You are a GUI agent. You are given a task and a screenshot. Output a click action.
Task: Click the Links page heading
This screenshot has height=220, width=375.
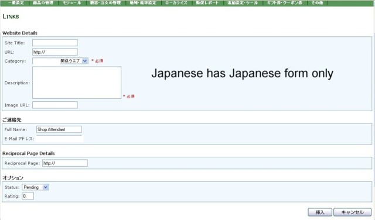[11, 16]
